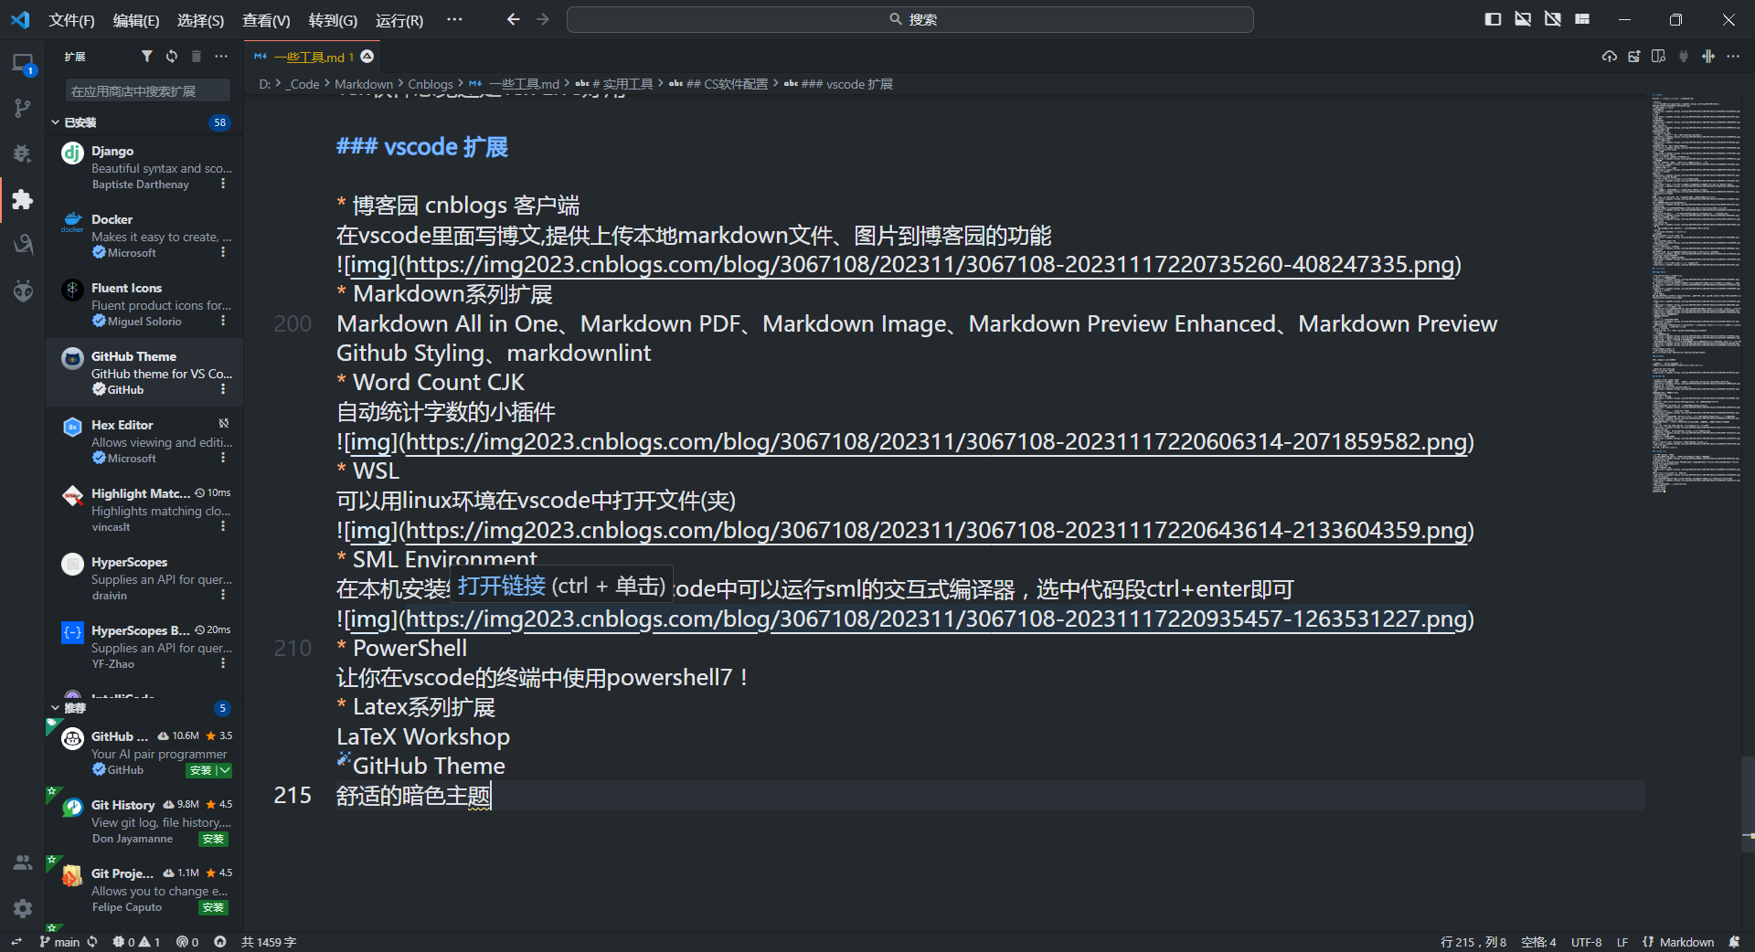Install the GitHub Copilot extension
Viewport: 1755px width, 952px height.
pyautogui.click(x=200, y=770)
